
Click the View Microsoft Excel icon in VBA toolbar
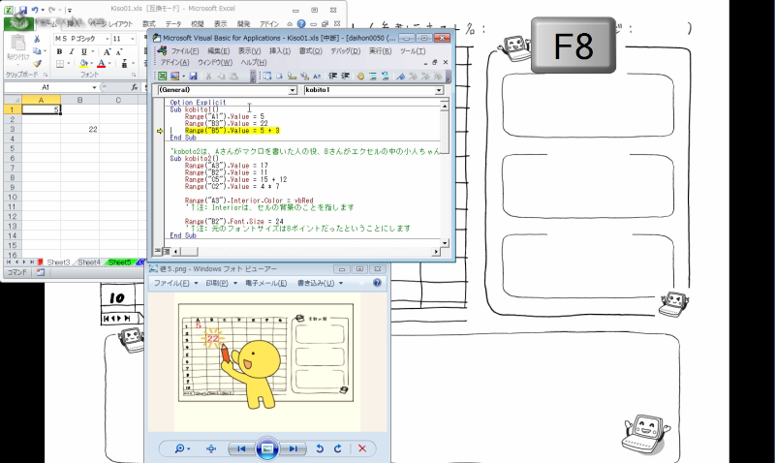point(162,75)
